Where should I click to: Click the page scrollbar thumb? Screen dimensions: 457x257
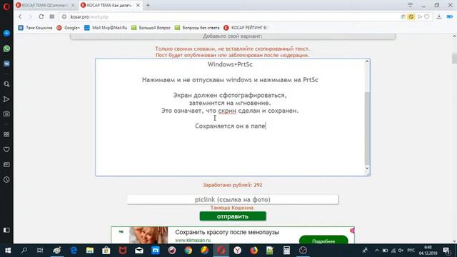coord(454,58)
